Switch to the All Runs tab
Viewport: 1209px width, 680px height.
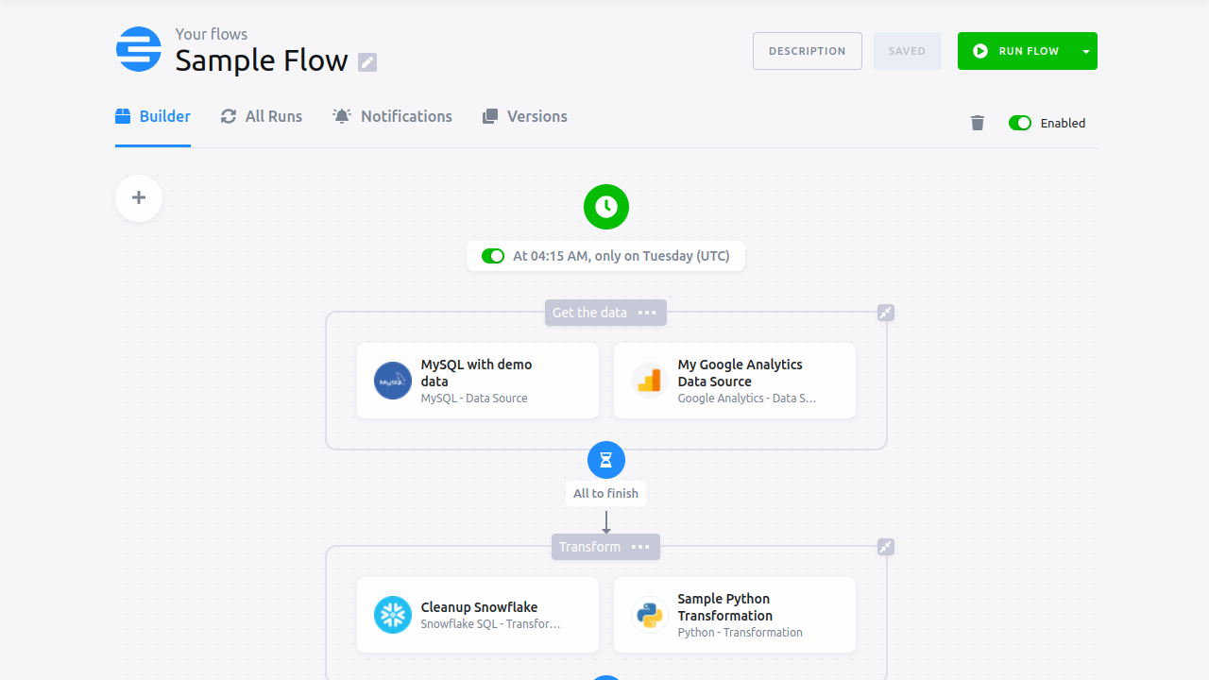(261, 116)
